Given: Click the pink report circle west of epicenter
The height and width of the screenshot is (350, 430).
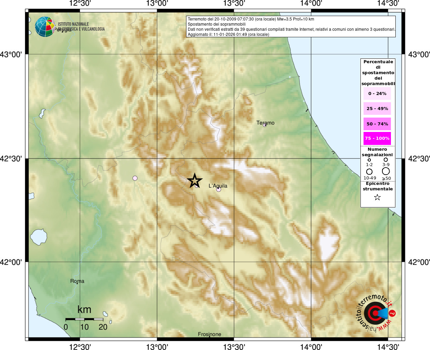Looking at the screenshot, I should pos(135,178).
